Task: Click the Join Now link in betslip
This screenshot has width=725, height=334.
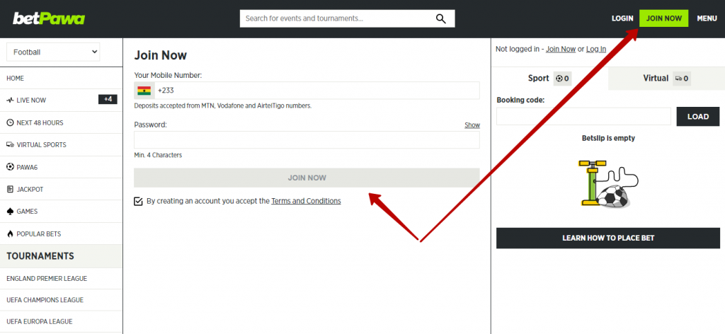Action: click(561, 49)
